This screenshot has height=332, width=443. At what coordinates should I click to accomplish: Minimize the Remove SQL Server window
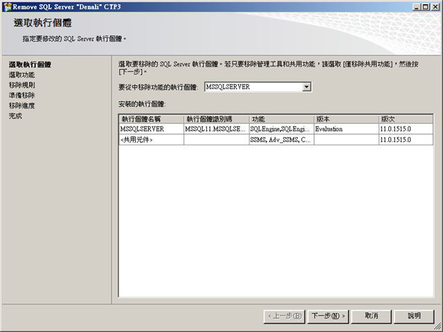[416, 7]
